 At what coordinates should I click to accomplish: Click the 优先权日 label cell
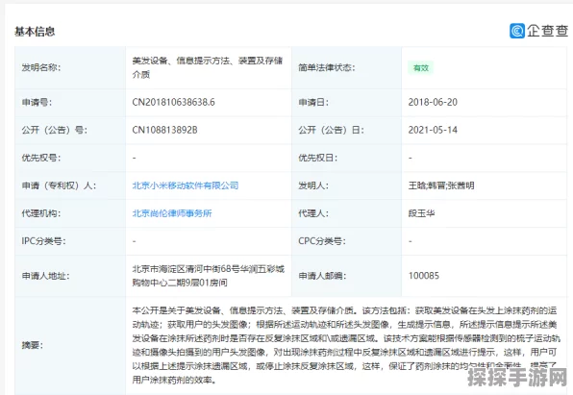(346, 158)
